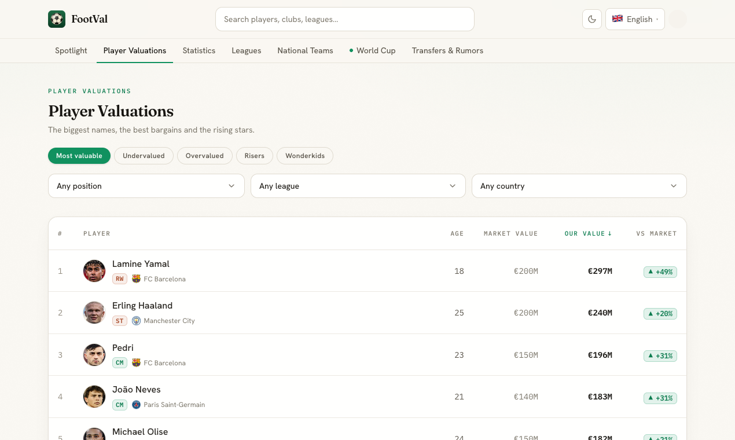Select the Risers filter pill
This screenshot has width=735, height=440.
coord(255,156)
